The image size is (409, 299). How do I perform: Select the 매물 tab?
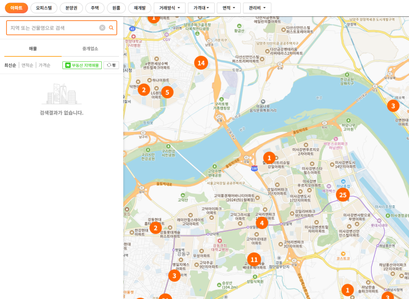(33, 49)
